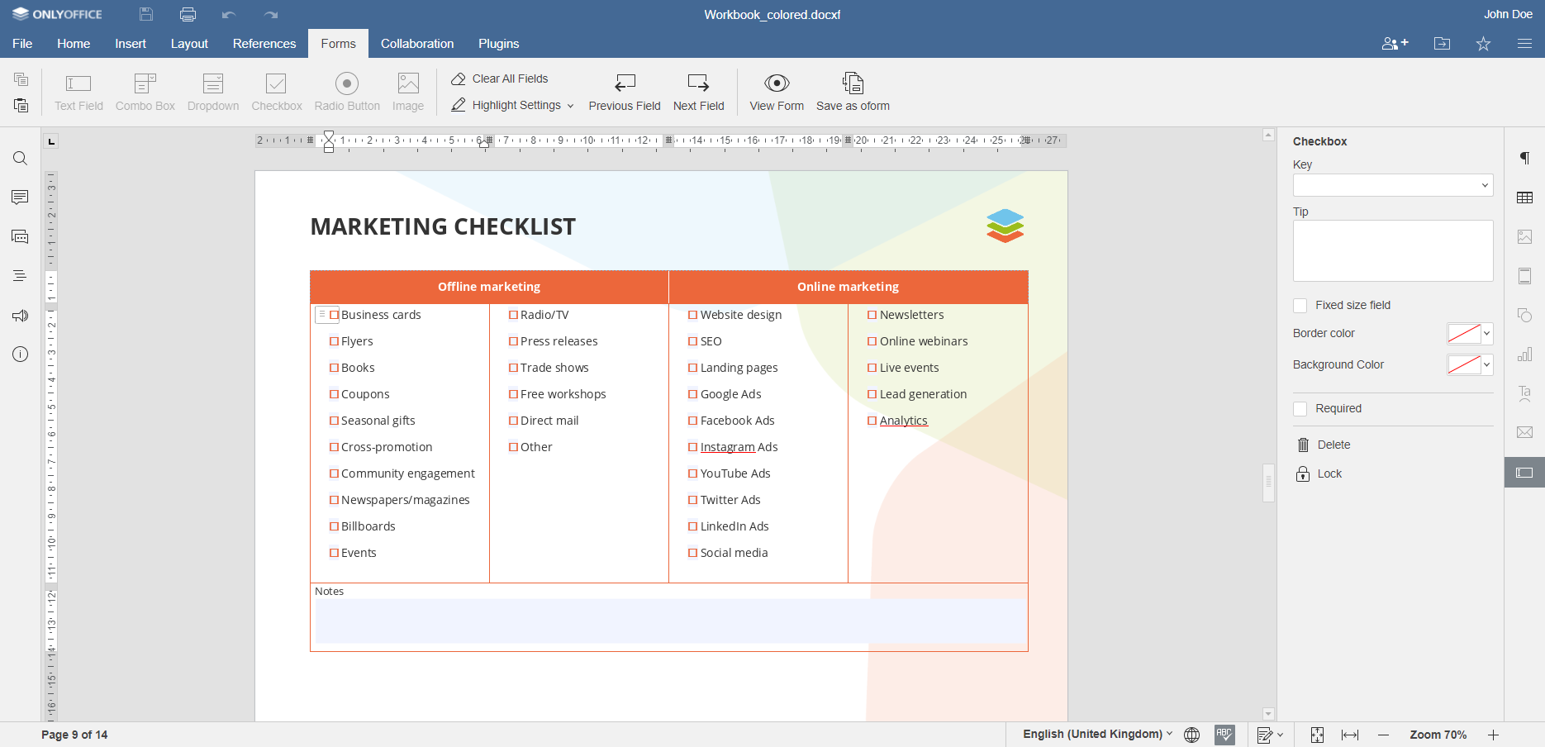Add a Combo Box to the form
This screenshot has width=1545, height=747.
tap(145, 91)
